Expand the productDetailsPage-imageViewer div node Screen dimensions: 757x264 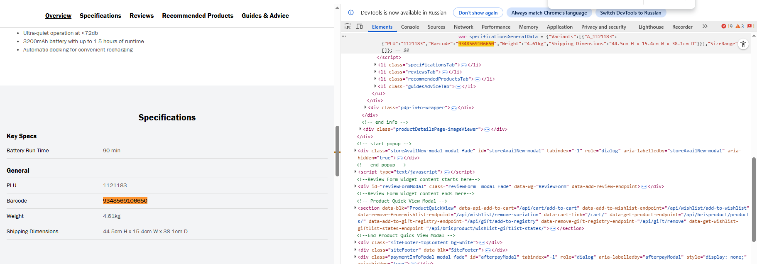tap(360, 129)
